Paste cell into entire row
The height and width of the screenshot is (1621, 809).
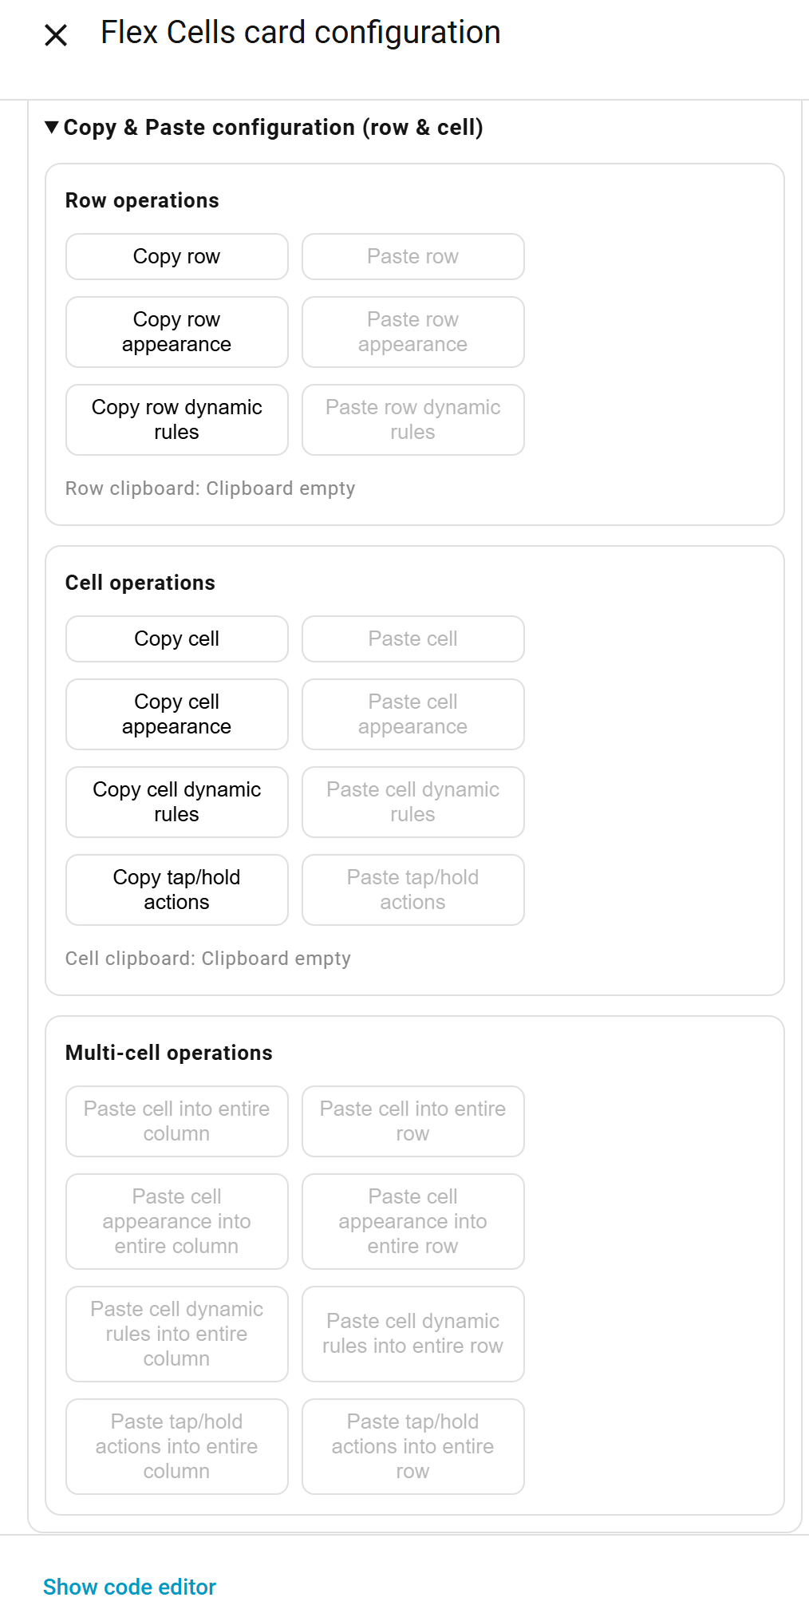tap(412, 1121)
